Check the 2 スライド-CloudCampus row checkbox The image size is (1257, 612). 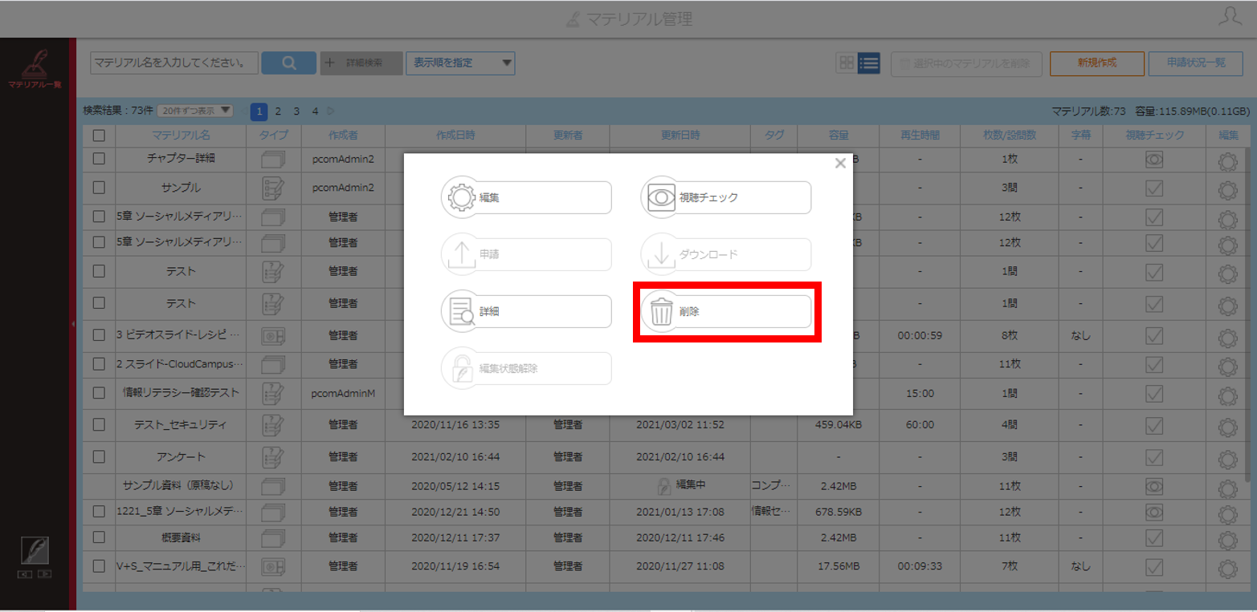point(99,363)
